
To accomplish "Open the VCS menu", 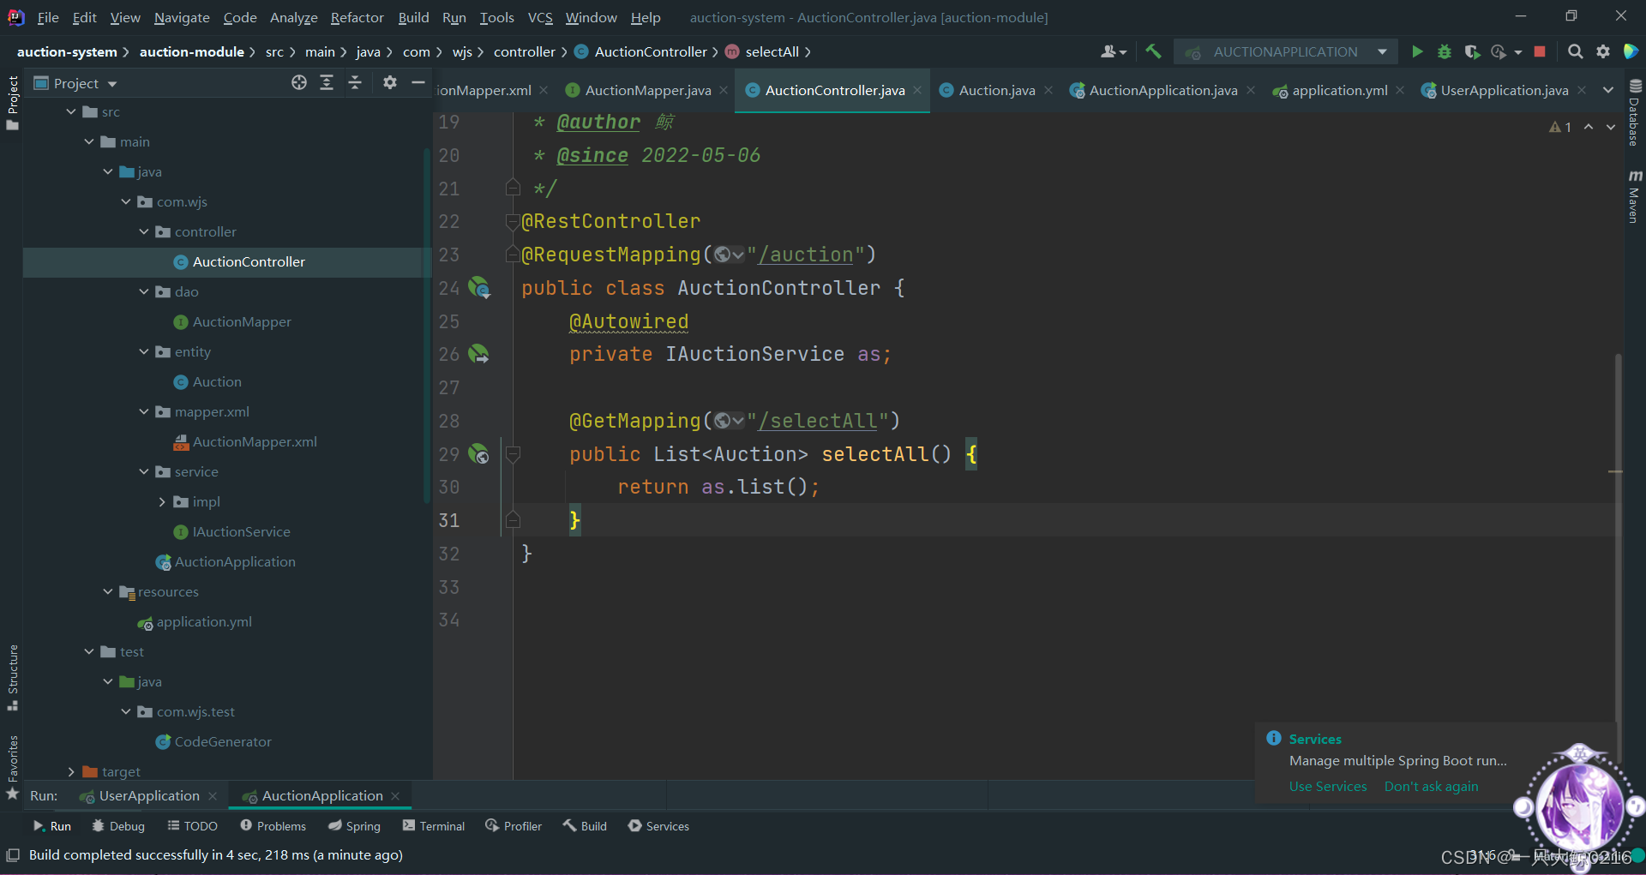I will pos(540,17).
